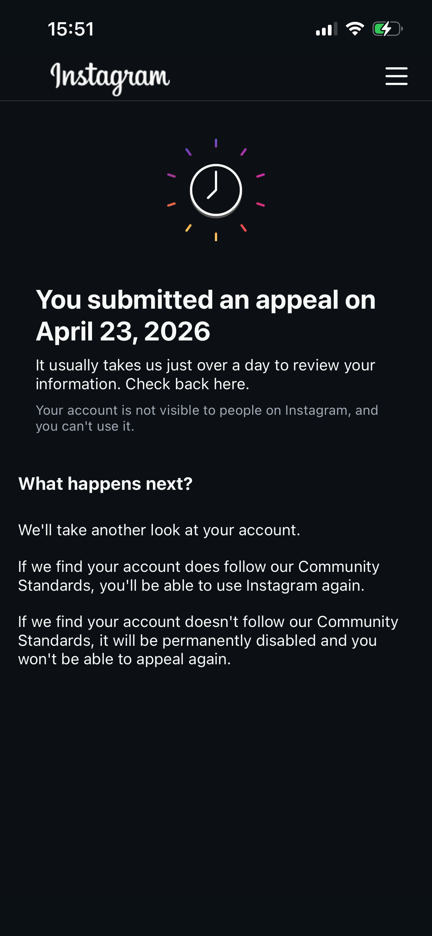Tap the Instagram logo
The image size is (432, 936).
(x=110, y=77)
